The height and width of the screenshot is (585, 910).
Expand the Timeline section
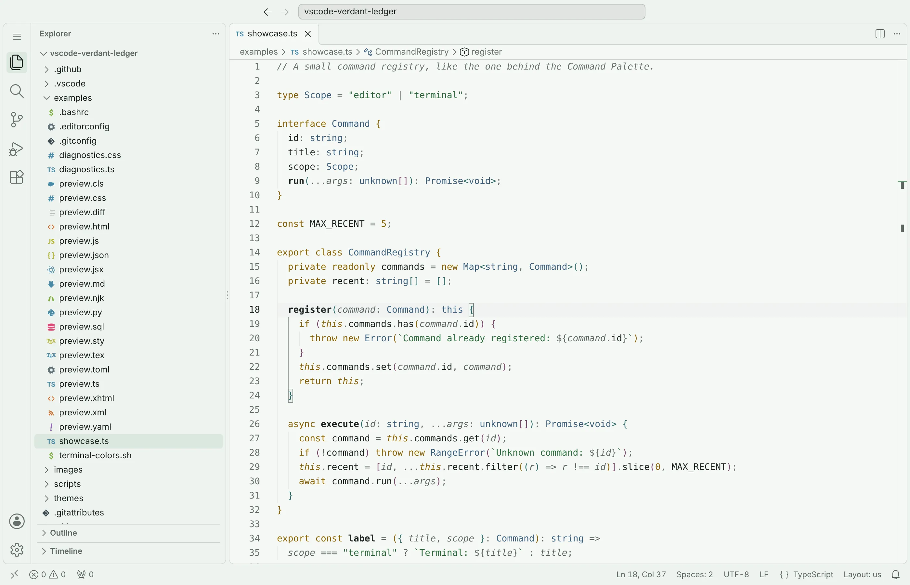tap(128, 551)
